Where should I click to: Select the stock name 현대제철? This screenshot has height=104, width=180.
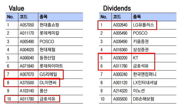point(48,50)
